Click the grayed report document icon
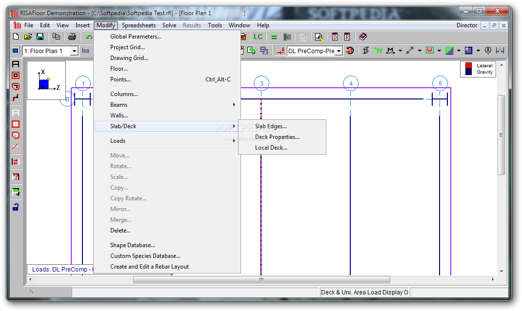The width and height of the screenshot is (522, 311). [302, 37]
